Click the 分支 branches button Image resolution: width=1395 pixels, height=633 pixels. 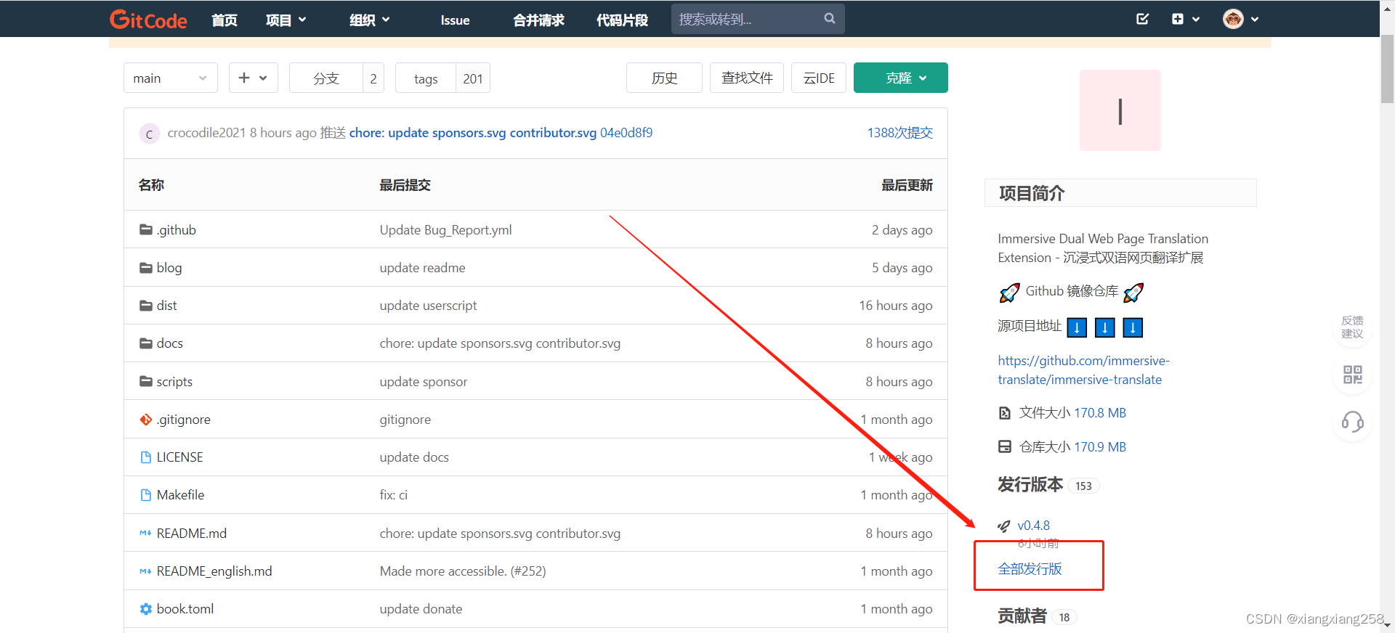[326, 78]
